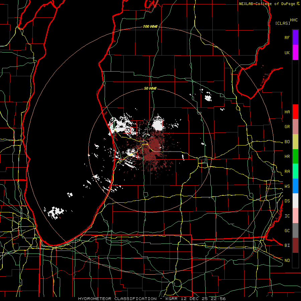This screenshot has height=301, width=301.
Task: Click the white echo patch northeast of the 50 NMI ring
Action: [x=208, y=98]
